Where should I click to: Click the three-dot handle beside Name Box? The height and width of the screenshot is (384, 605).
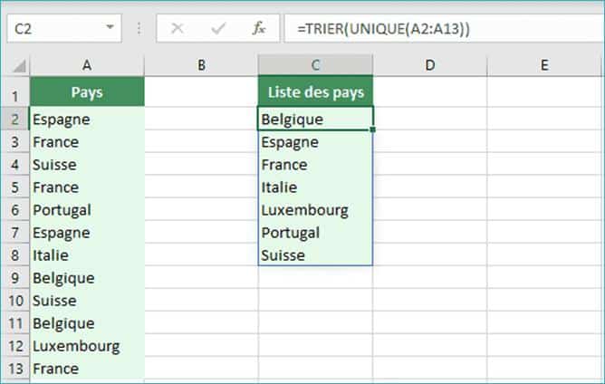[x=139, y=28]
